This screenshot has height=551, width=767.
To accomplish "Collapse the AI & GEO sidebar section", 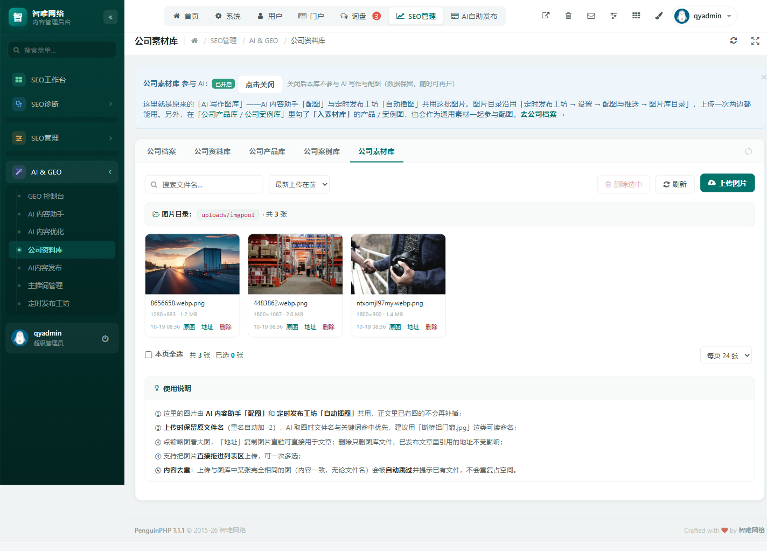I will (62, 172).
